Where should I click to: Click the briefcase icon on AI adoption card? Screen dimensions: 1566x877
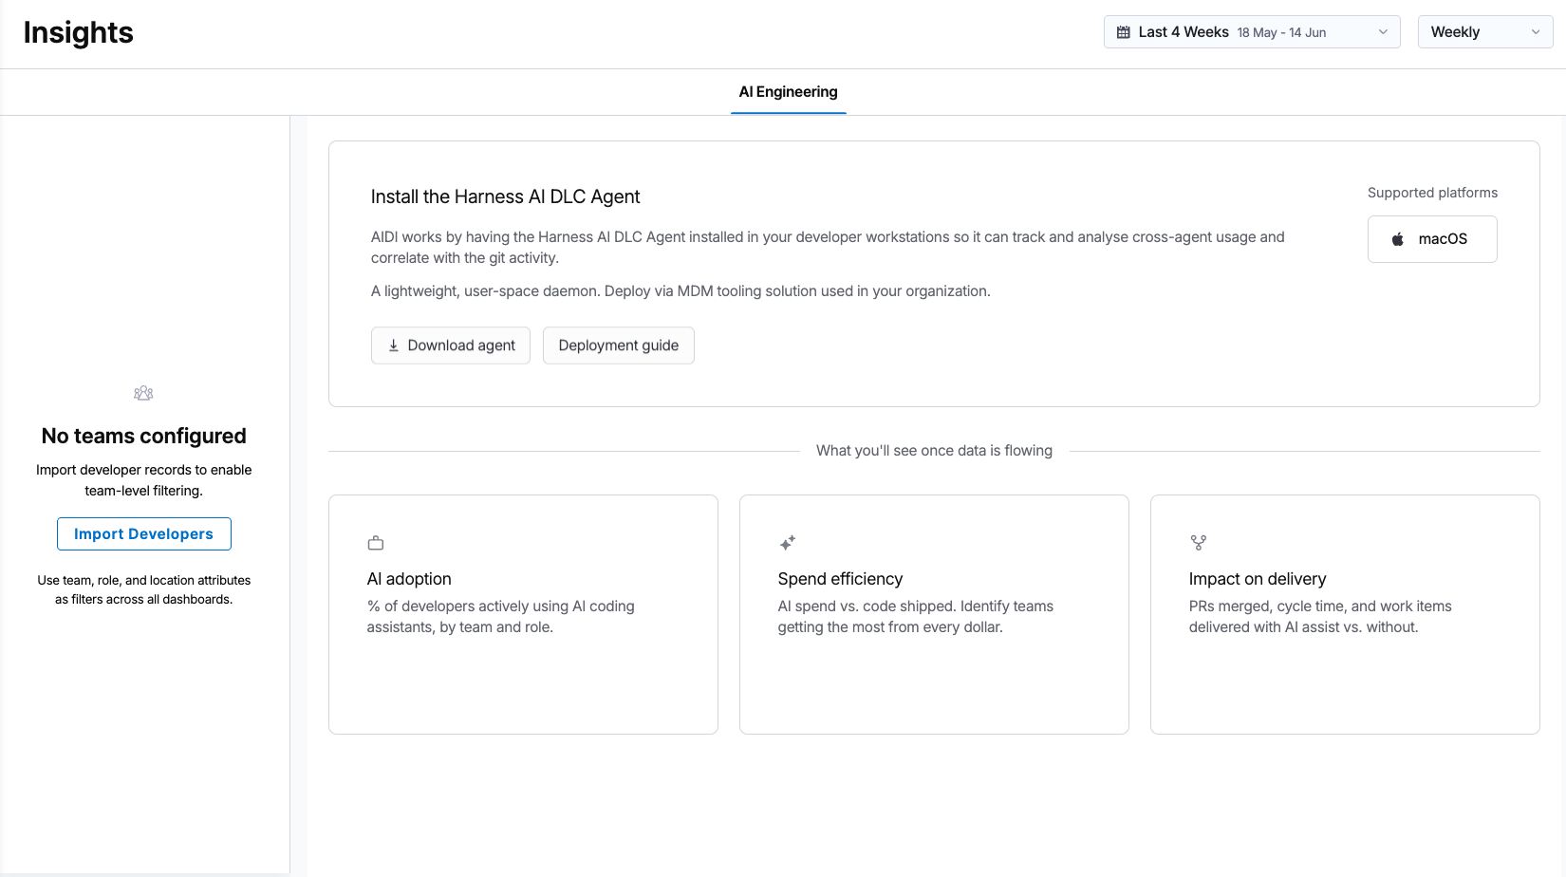(376, 543)
